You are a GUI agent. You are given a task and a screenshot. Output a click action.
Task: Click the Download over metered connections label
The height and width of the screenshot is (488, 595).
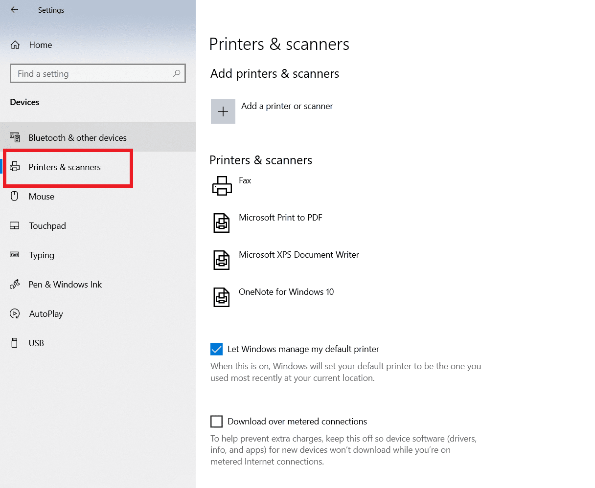[x=297, y=421]
